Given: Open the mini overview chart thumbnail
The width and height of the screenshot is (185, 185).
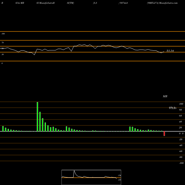Looking at the screenshot, I should (x=91, y=177).
